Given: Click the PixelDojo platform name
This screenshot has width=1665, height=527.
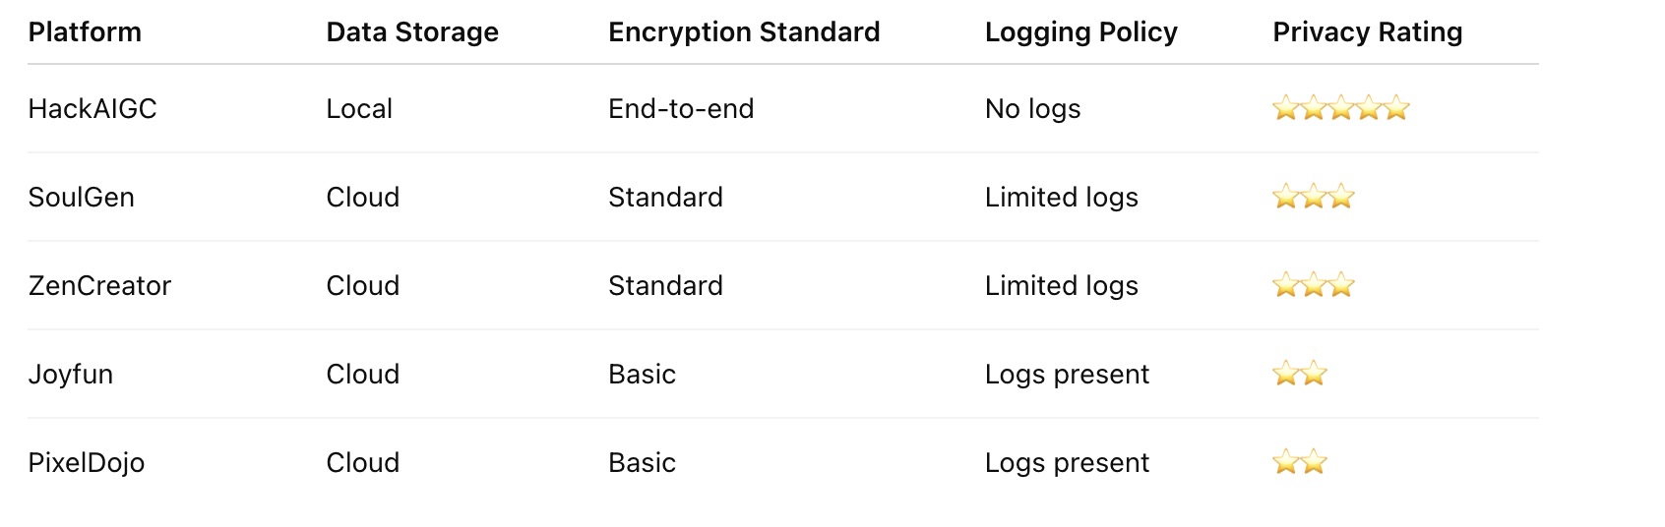Looking at the screenshot, I should click(86, 463).
